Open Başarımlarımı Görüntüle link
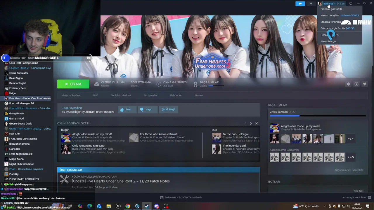Viewport: 374px width, 210px height. click(349, 170)
